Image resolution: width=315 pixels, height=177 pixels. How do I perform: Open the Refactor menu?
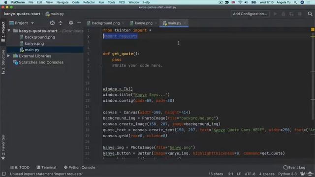coord(89,2)
